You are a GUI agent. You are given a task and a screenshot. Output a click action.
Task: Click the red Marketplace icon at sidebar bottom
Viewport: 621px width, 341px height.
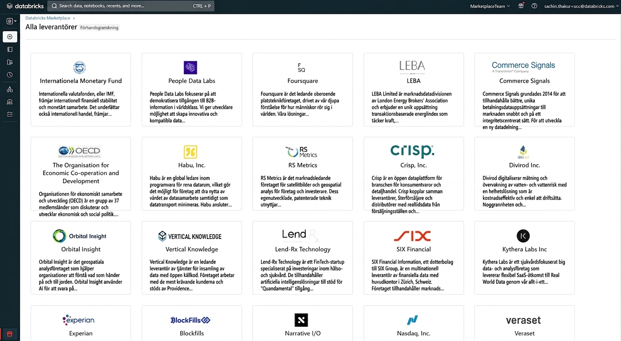pos(10,334)
